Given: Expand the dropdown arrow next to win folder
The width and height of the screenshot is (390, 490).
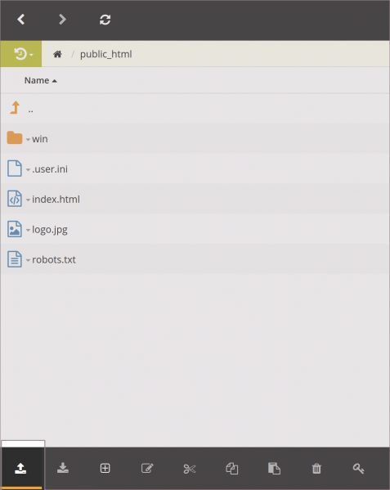Looking at the screenshot, I should pyautogui.click(x=28, y=139).
